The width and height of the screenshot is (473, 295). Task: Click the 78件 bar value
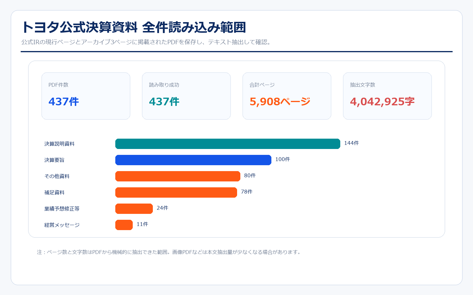tap(247, 192)
